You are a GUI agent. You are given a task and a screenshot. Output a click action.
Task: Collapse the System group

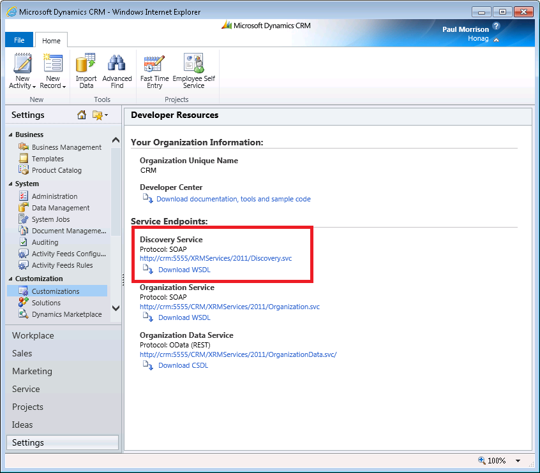pyautogui.click(x=10, y=184)
